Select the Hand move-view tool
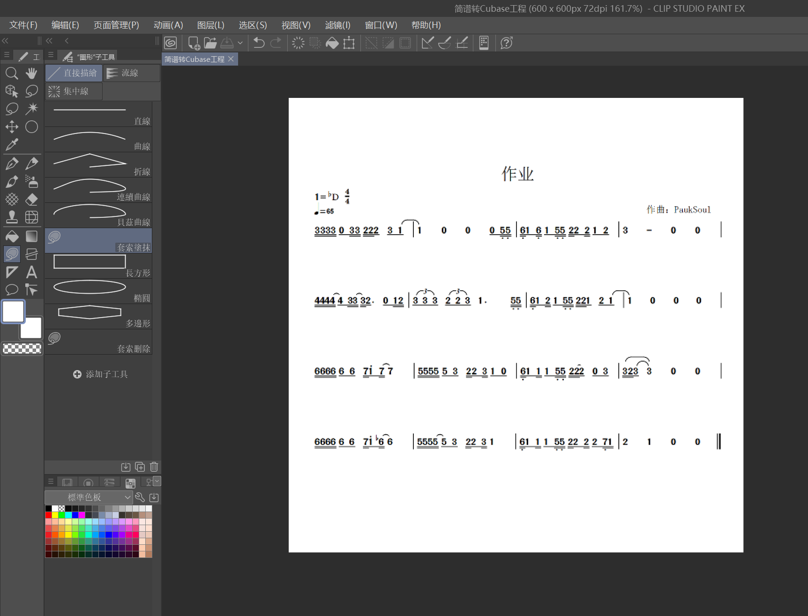Screen dimensions: 808x616 pos(31,73)
